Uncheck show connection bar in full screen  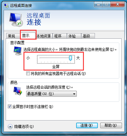pyautogui.click(x=10, y=107)
